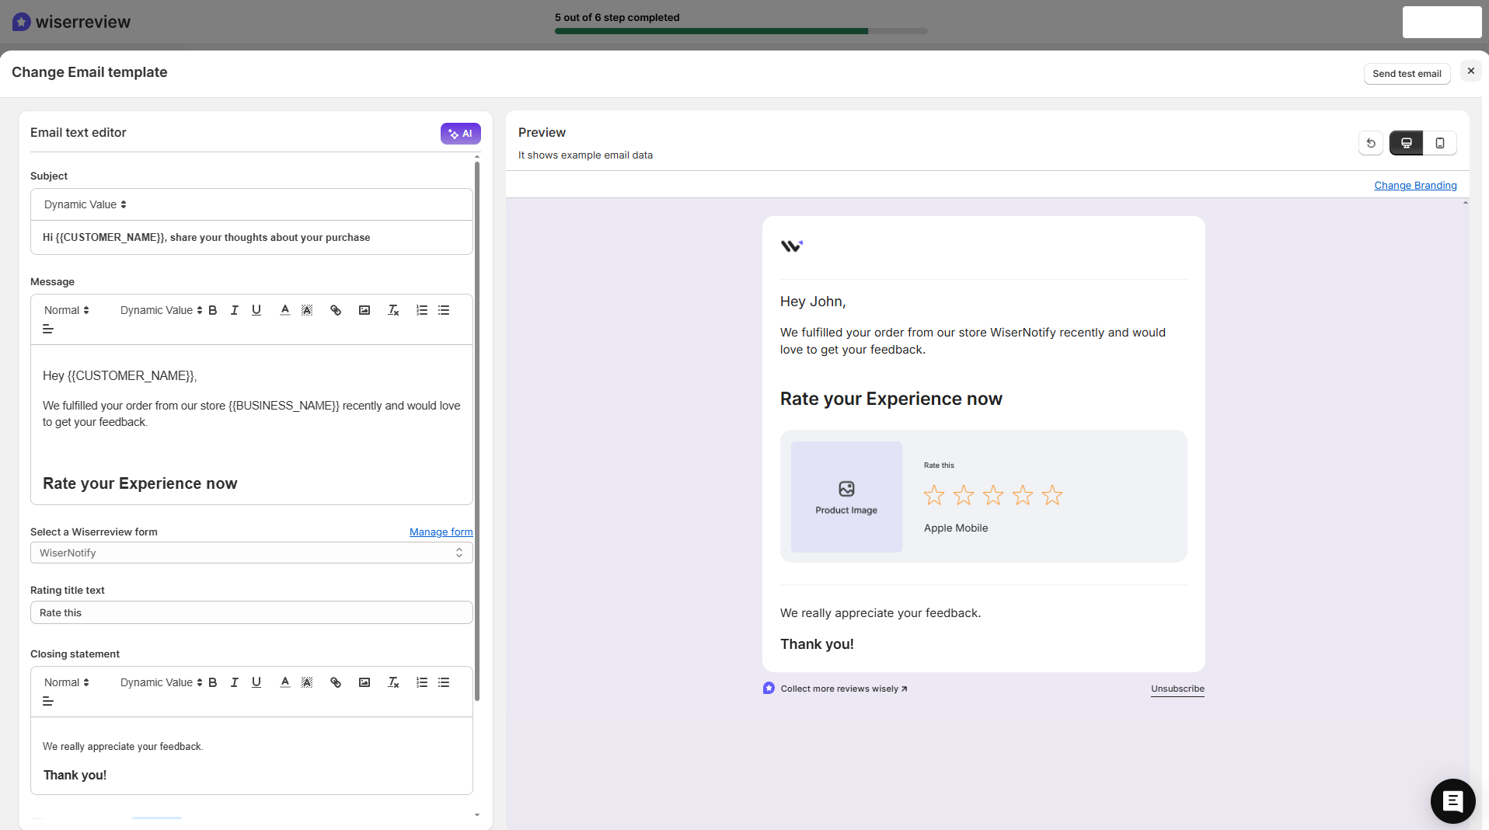Open the Change Branding link
Image resolution: width=1489 pixels, height=830 pixels.
[x=1414, y=185]
